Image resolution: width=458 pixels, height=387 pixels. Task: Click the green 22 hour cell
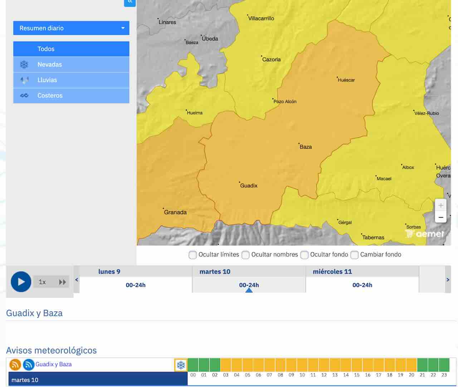point(433,365)
